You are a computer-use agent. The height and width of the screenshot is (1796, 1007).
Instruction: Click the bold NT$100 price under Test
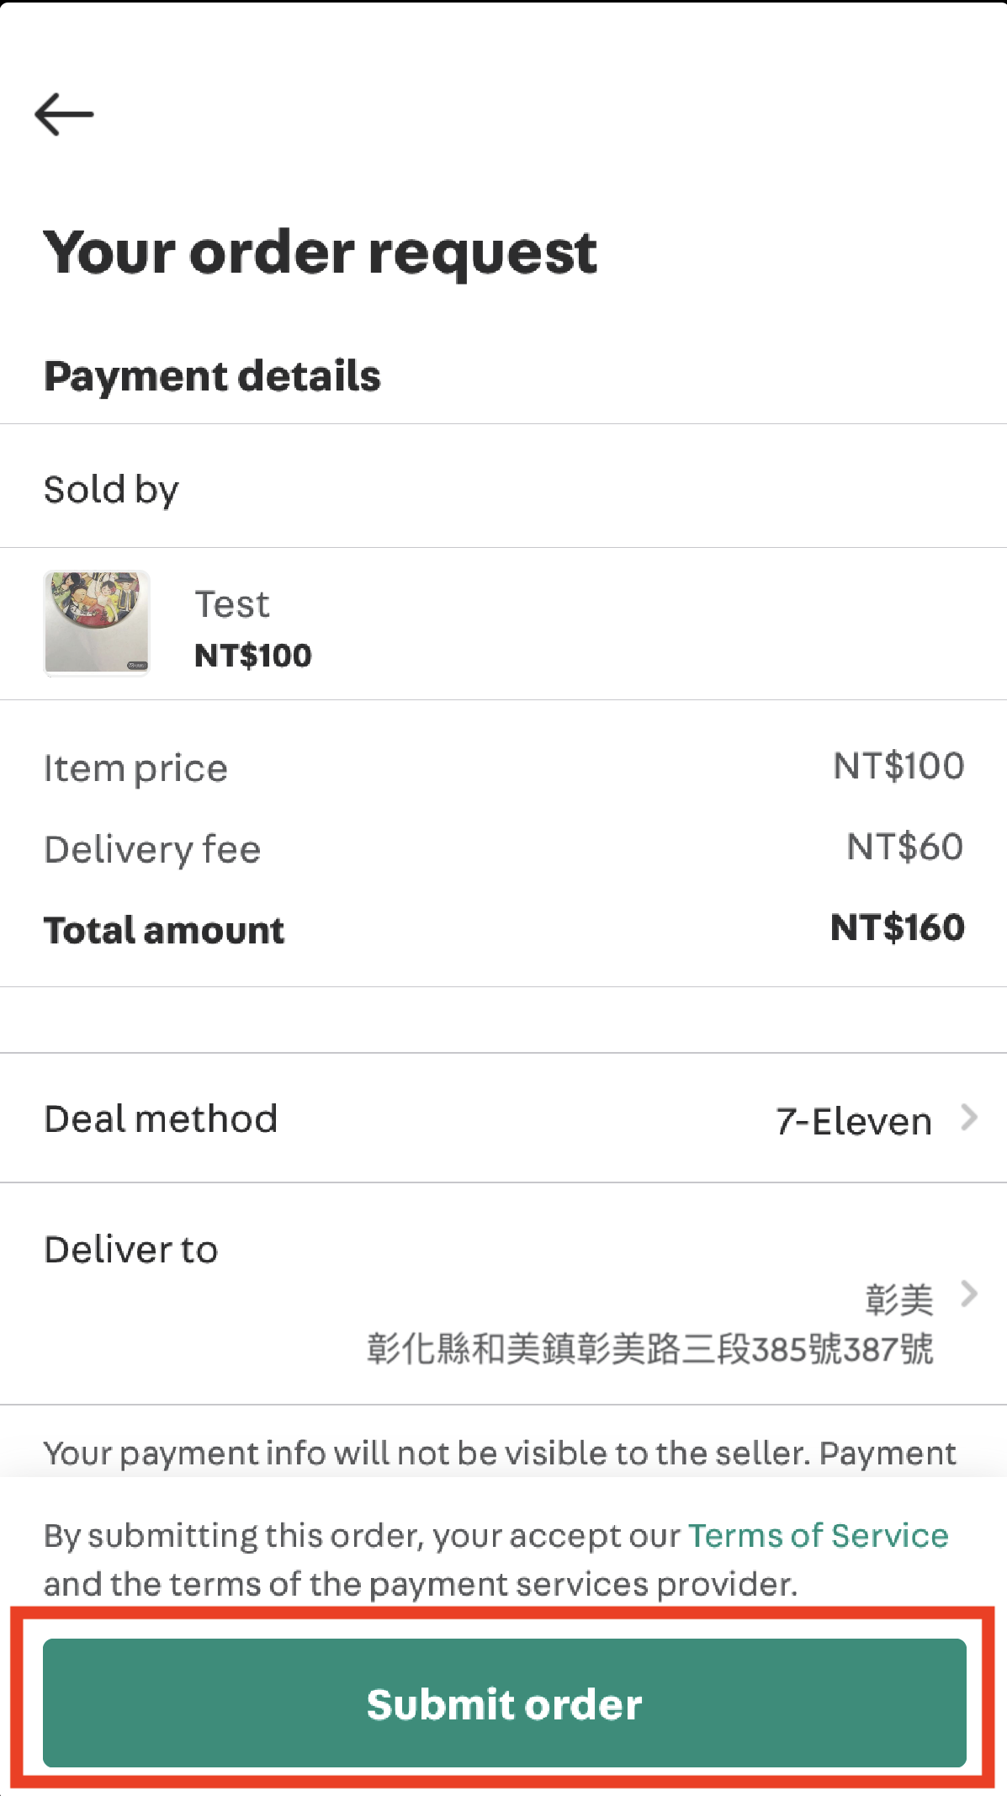(252, 656)
